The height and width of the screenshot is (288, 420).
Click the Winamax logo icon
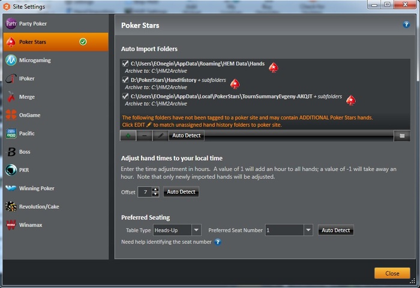coord(11,225)
